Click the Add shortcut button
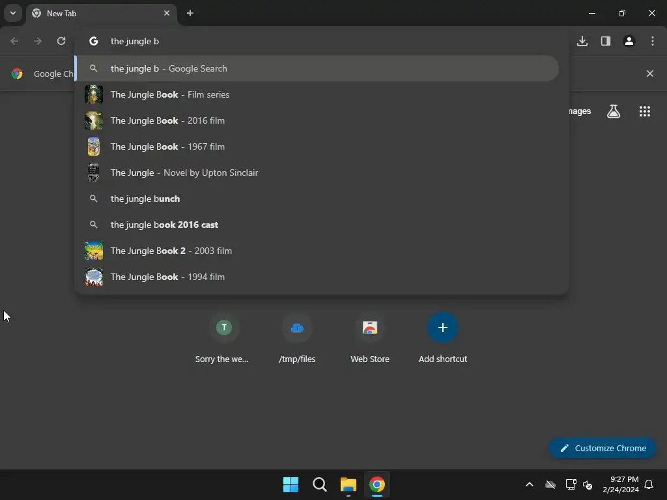Image resolution: width=667 pixels, height=500 pixels. coord(443,339)
